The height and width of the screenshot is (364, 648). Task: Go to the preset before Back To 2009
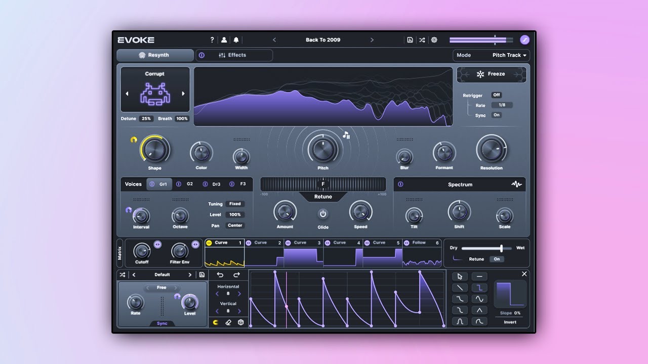[274, 40]
